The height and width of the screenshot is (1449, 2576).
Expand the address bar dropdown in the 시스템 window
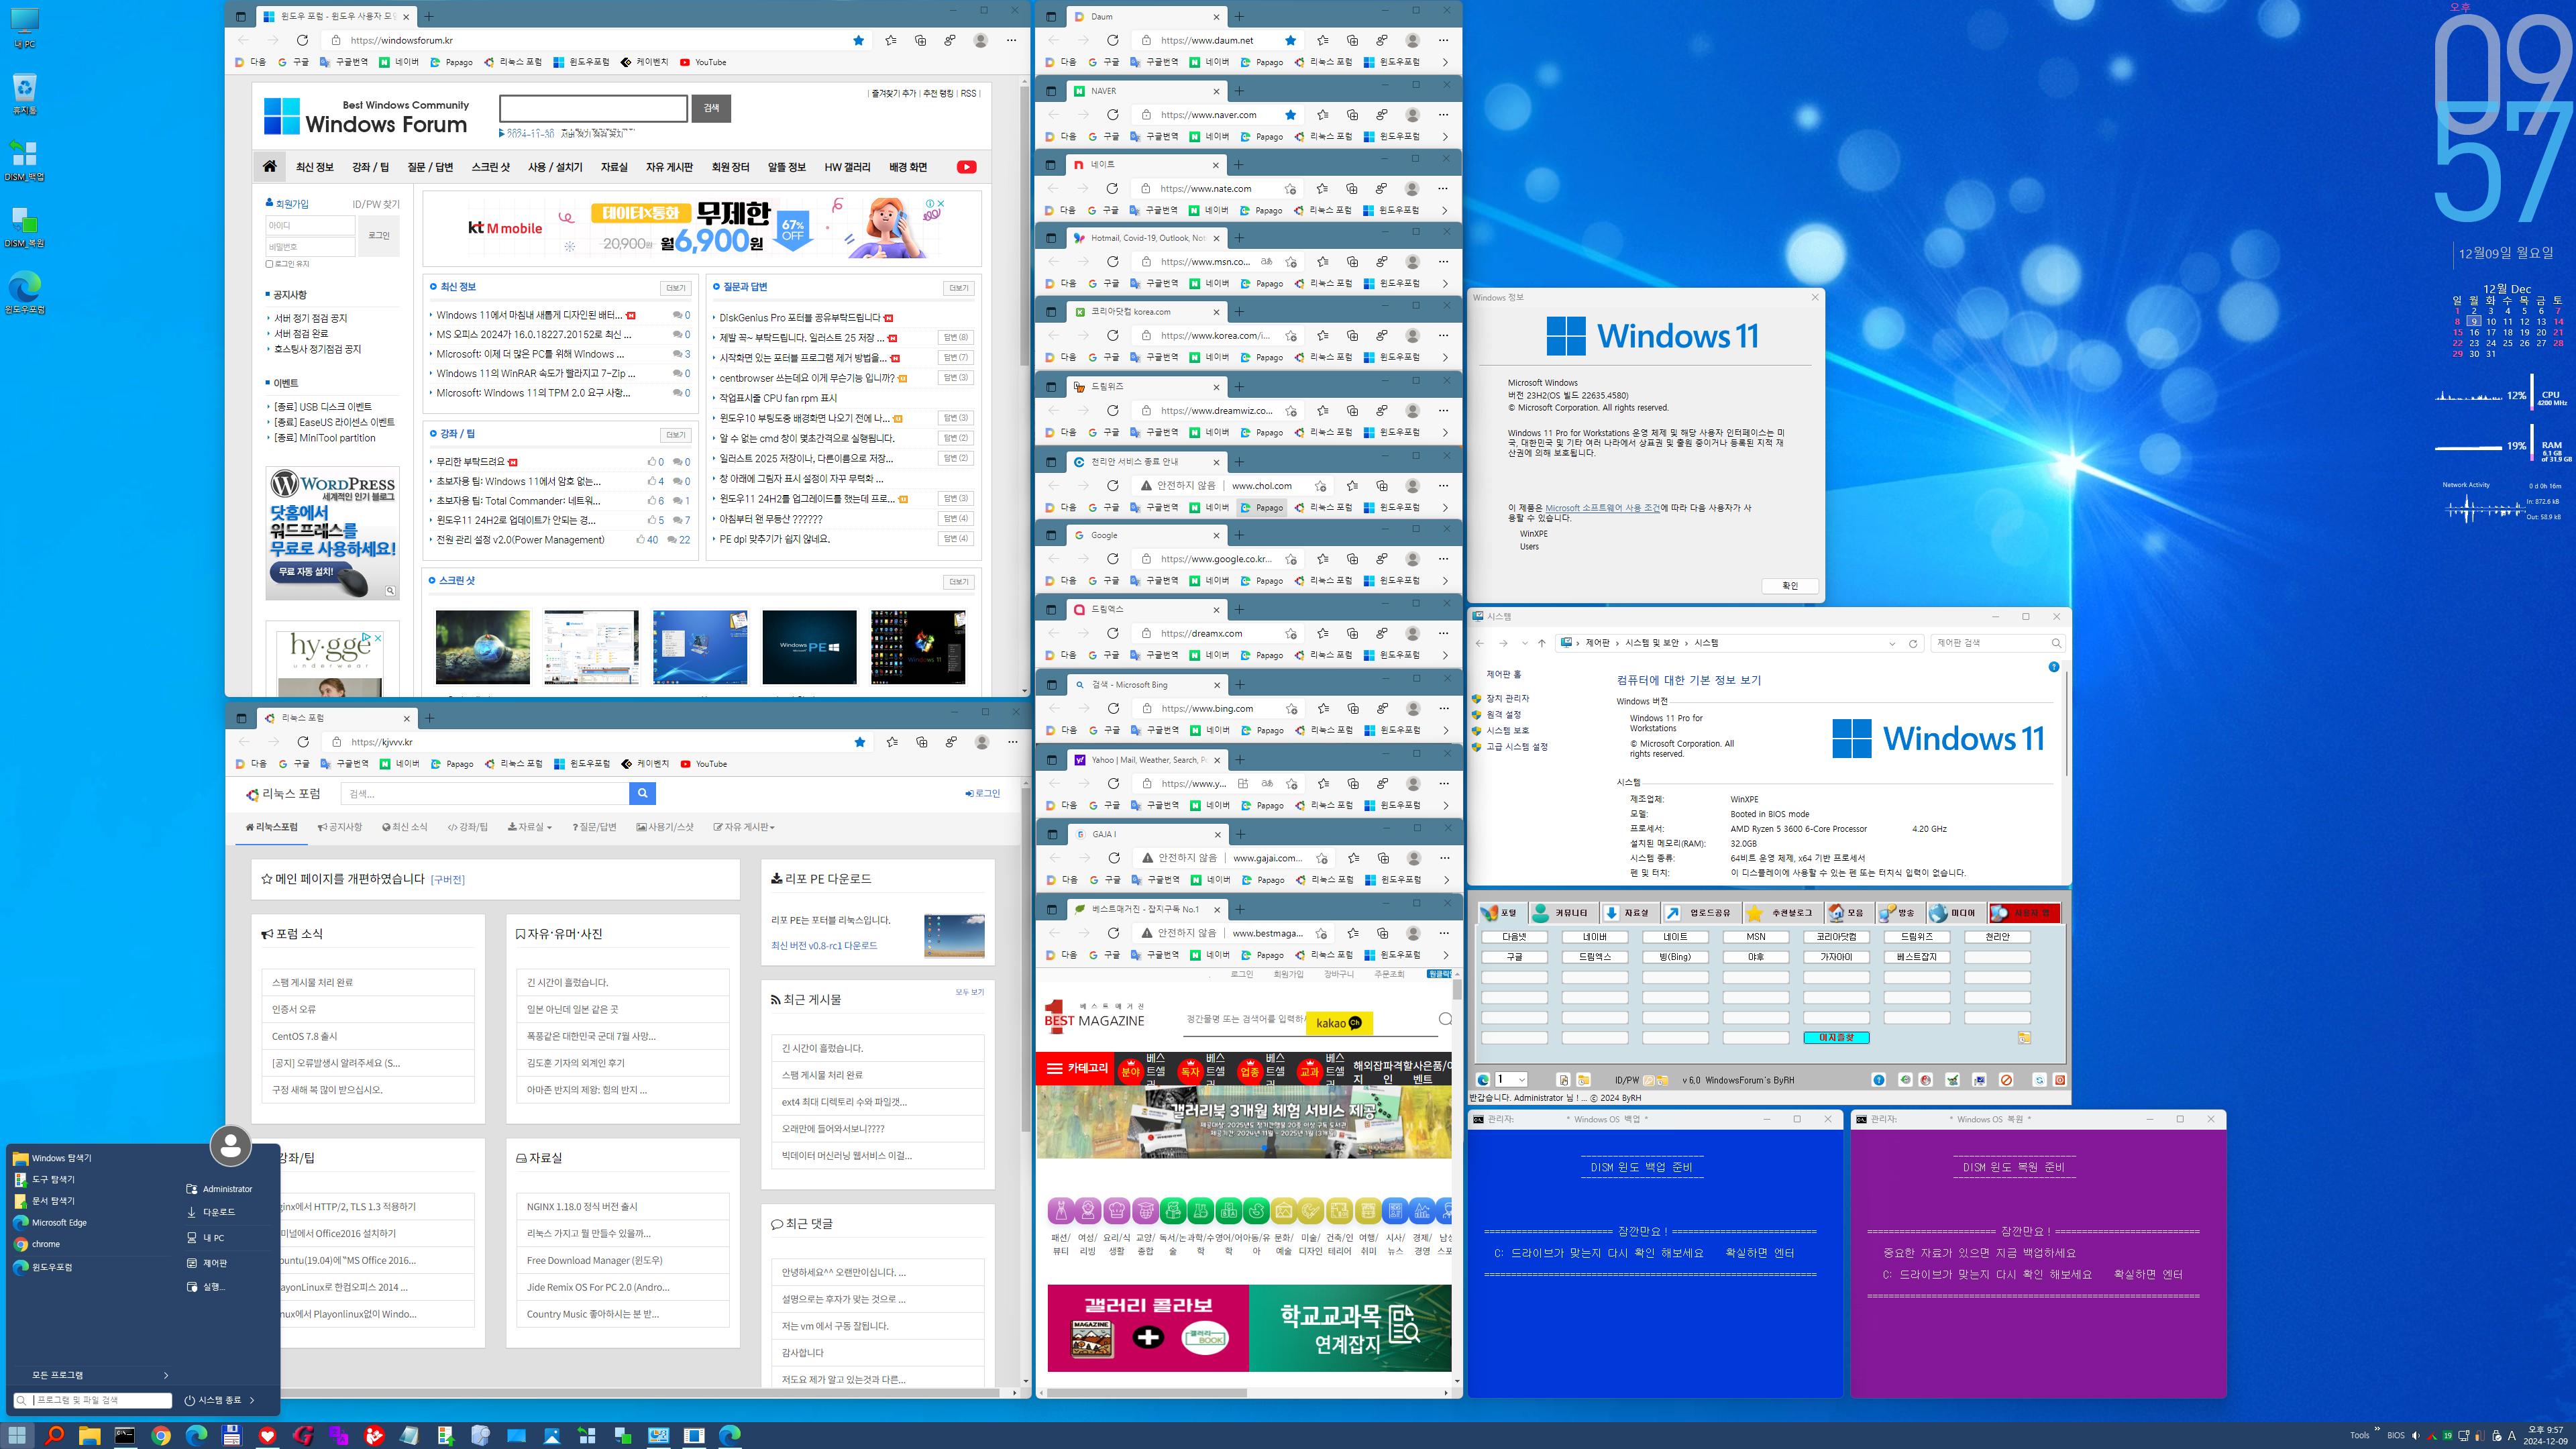[1892, 643]
